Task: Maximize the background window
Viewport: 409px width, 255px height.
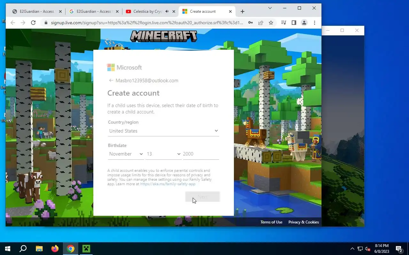Action: coord(342,30)
